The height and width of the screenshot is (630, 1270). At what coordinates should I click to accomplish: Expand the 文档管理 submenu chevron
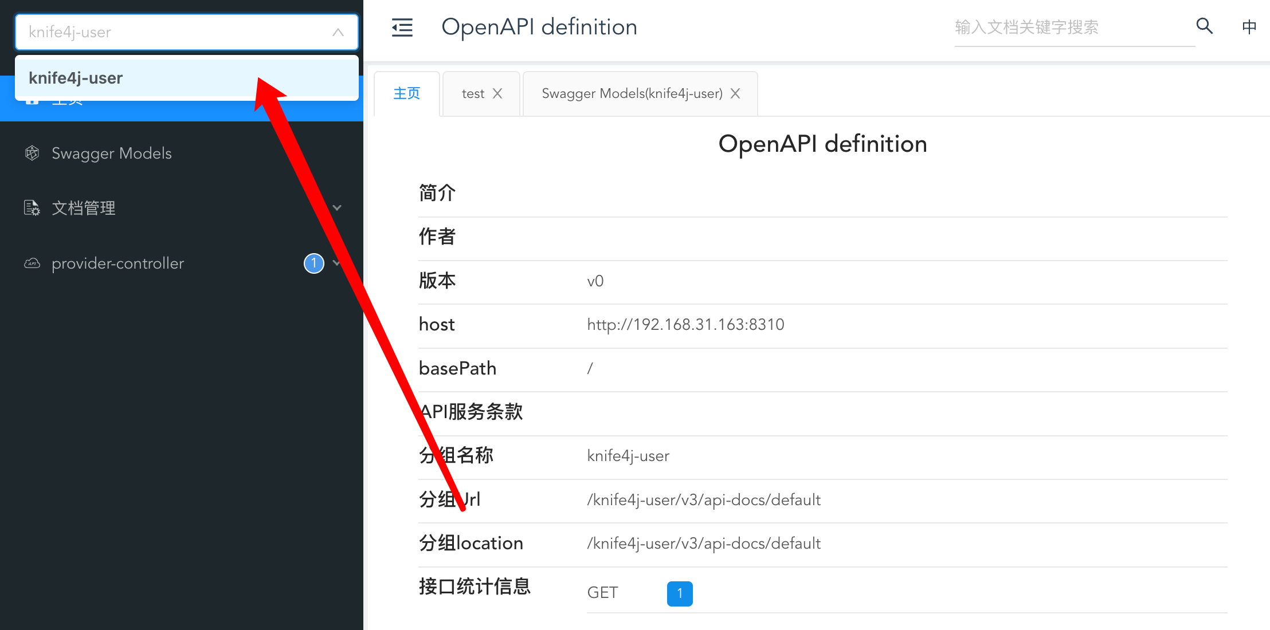[x=338, y=208]
